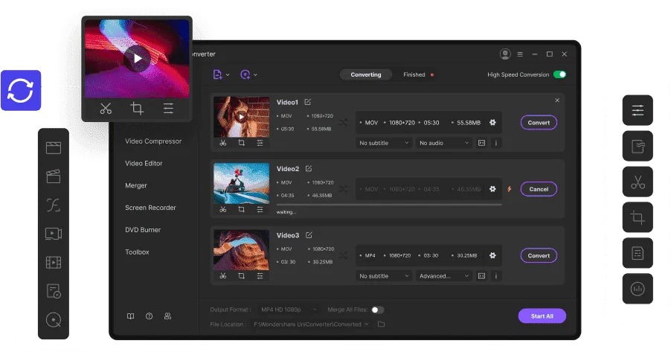
Task: Switch to the Converting tab
Action: (x=366, y=74)
